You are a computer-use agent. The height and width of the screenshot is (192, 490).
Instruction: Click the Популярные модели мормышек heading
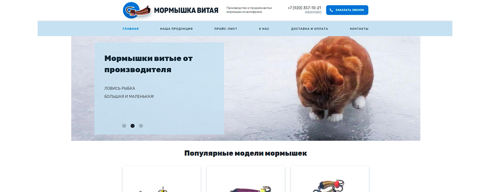click(245, 153)
